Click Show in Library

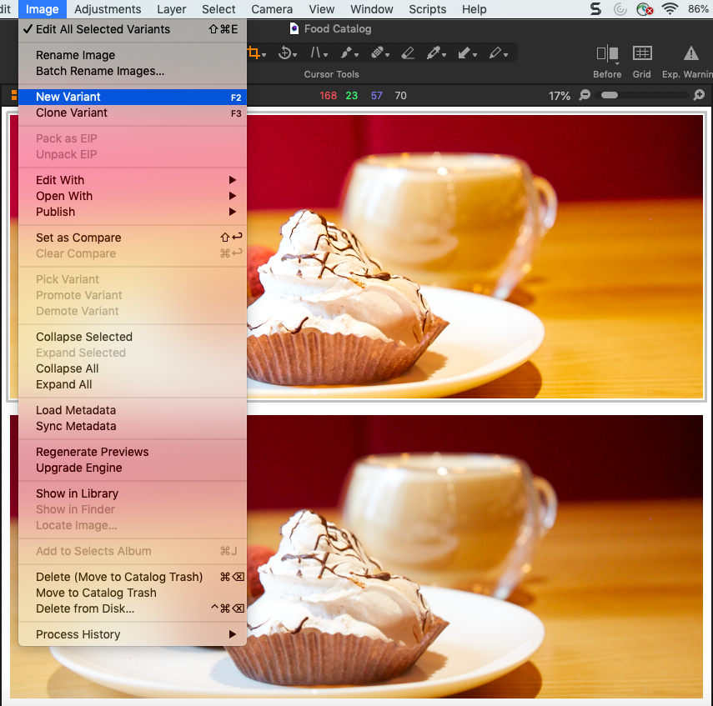click(133, 493)
